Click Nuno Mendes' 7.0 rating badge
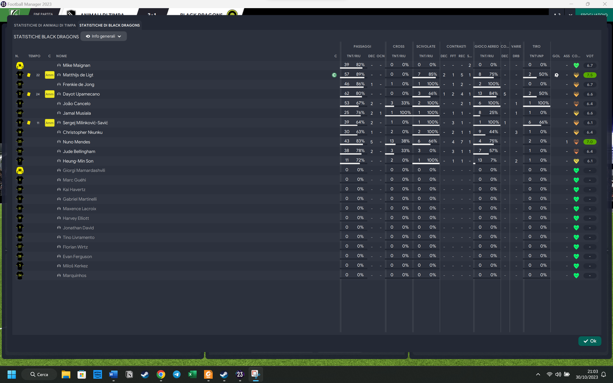Viewport: 613px width, 383px height. 590,142
